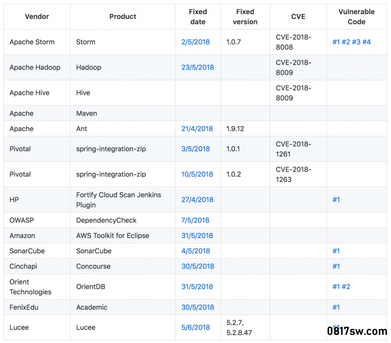Click DependencyCheck fix date 7/5/2018
The height and width of the screenshot is (343, 391).
point(195,220)
